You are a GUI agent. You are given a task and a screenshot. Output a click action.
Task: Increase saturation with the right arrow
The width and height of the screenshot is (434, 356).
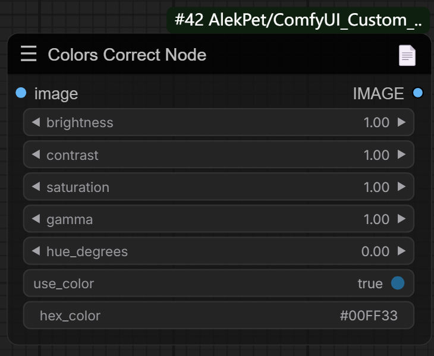tap(402, 187)
